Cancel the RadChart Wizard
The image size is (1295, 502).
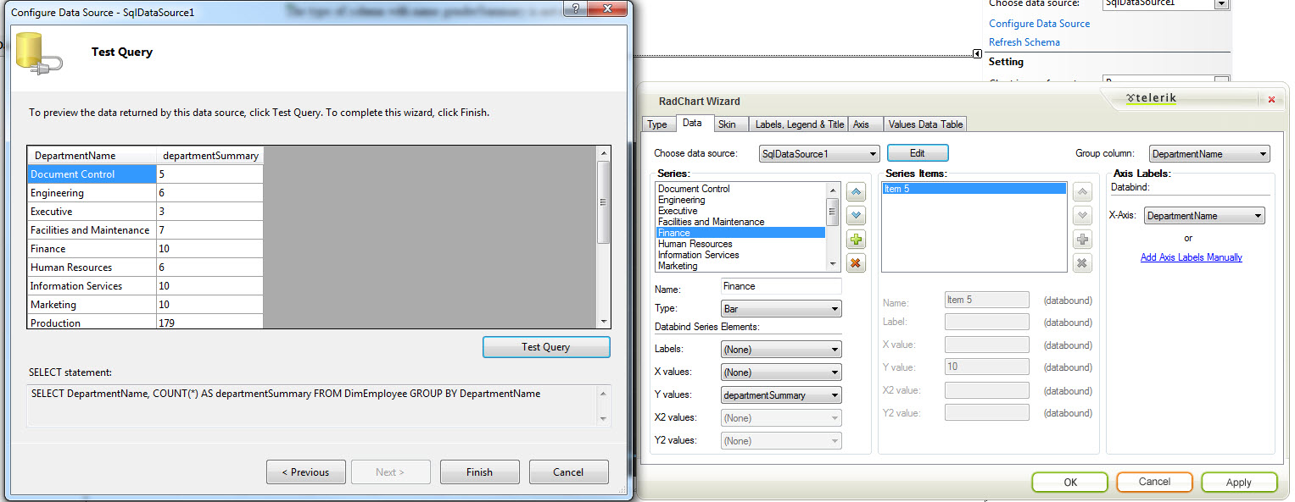click(x=1154, y=482)
